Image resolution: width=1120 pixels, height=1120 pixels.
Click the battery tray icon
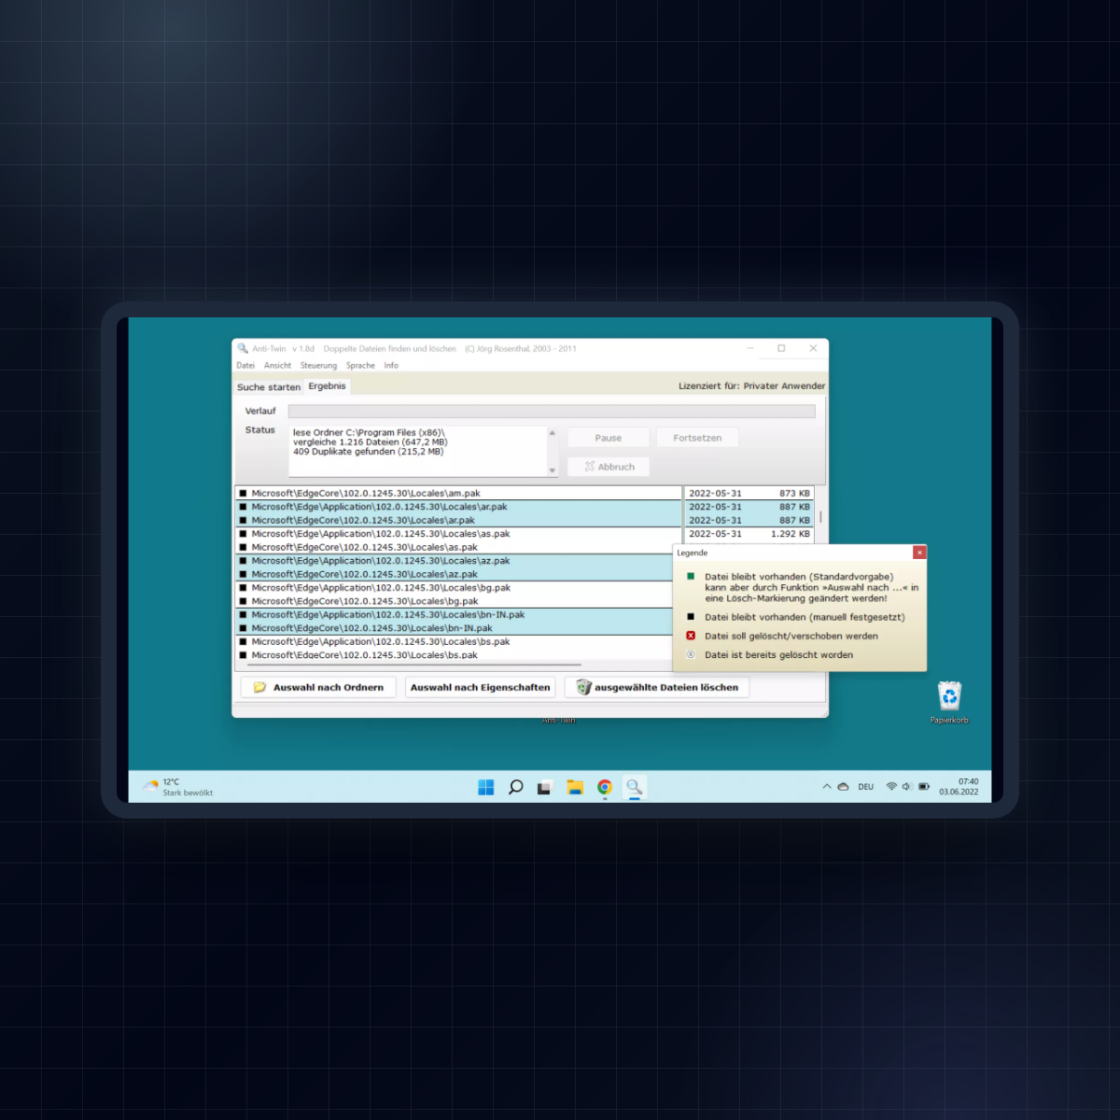(x=924, y=787)
